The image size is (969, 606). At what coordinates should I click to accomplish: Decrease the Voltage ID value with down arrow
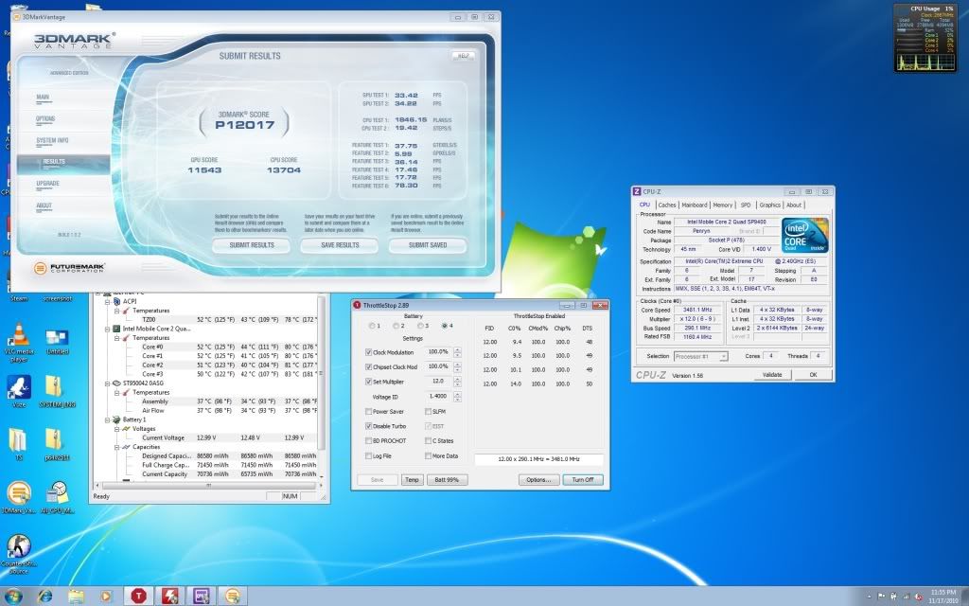tap(457, 400)
